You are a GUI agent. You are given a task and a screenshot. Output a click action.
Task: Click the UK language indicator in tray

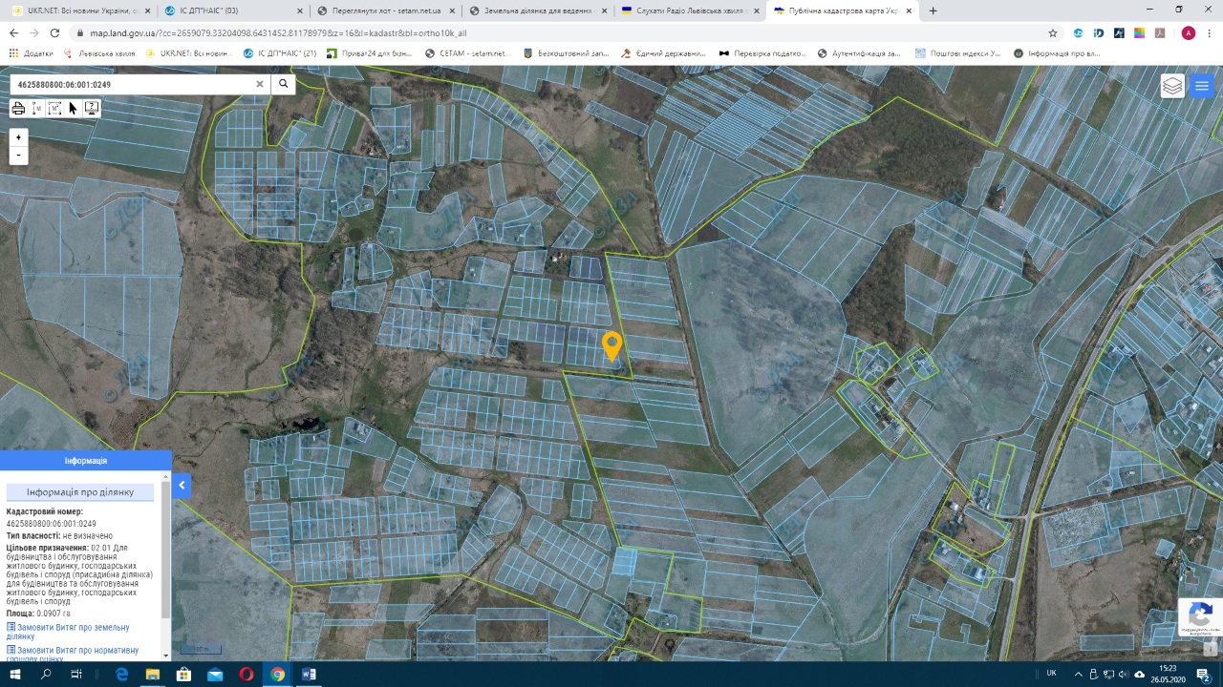point(1052,674)
